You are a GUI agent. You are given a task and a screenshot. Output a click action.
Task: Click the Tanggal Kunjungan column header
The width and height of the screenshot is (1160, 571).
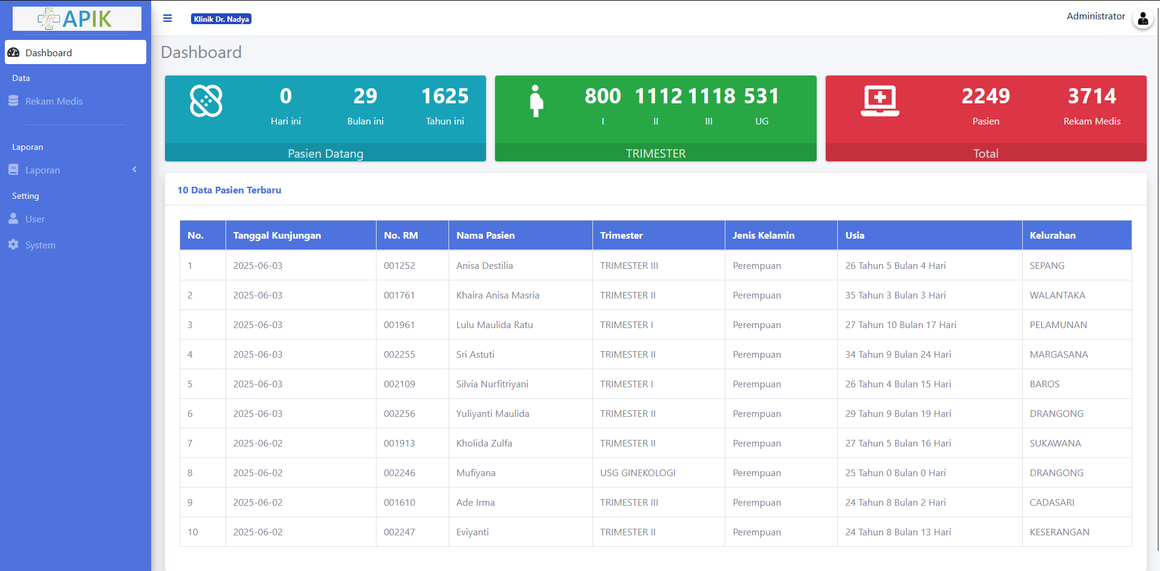tap(277, 236)
